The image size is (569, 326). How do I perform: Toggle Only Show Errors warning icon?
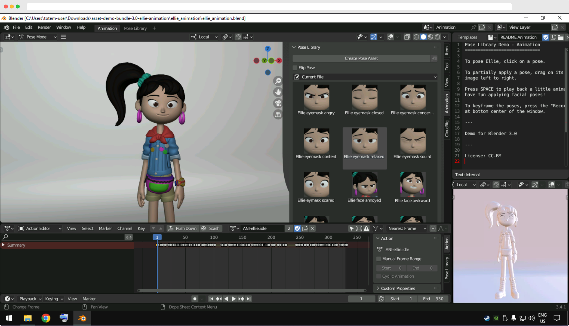367,228
